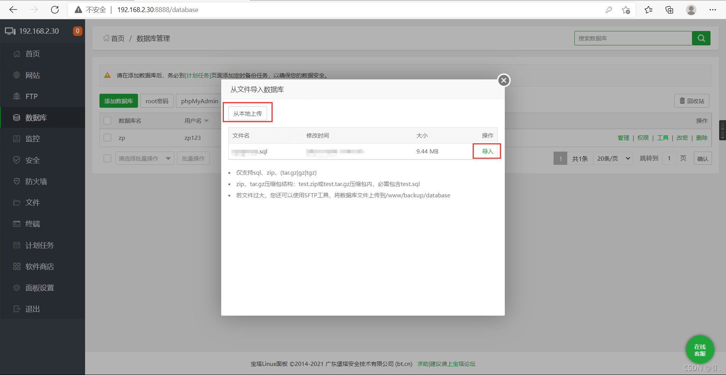This screenshot has width=726, height=375.
Task: Sort by 用户名 column arrow
Action: click(206, 121)
